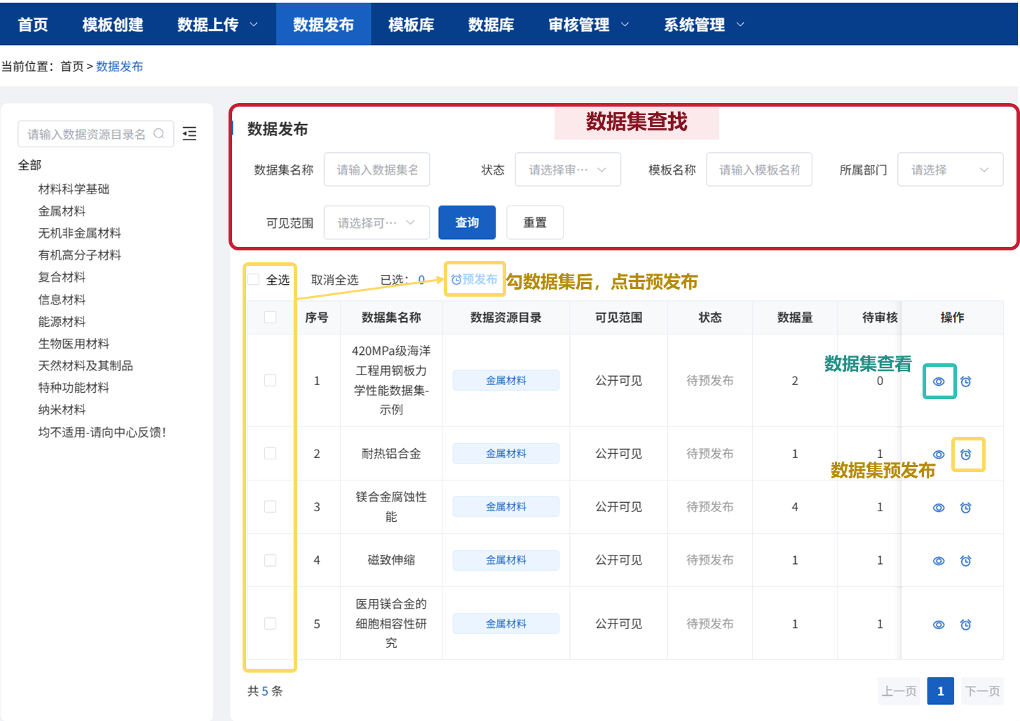Screen dimensions: 1020x721
Task: Open the 状态 dropdown
Action: (568, 169)
